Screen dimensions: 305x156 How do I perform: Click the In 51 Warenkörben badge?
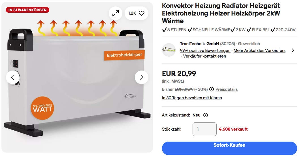(x=27, y=10)
